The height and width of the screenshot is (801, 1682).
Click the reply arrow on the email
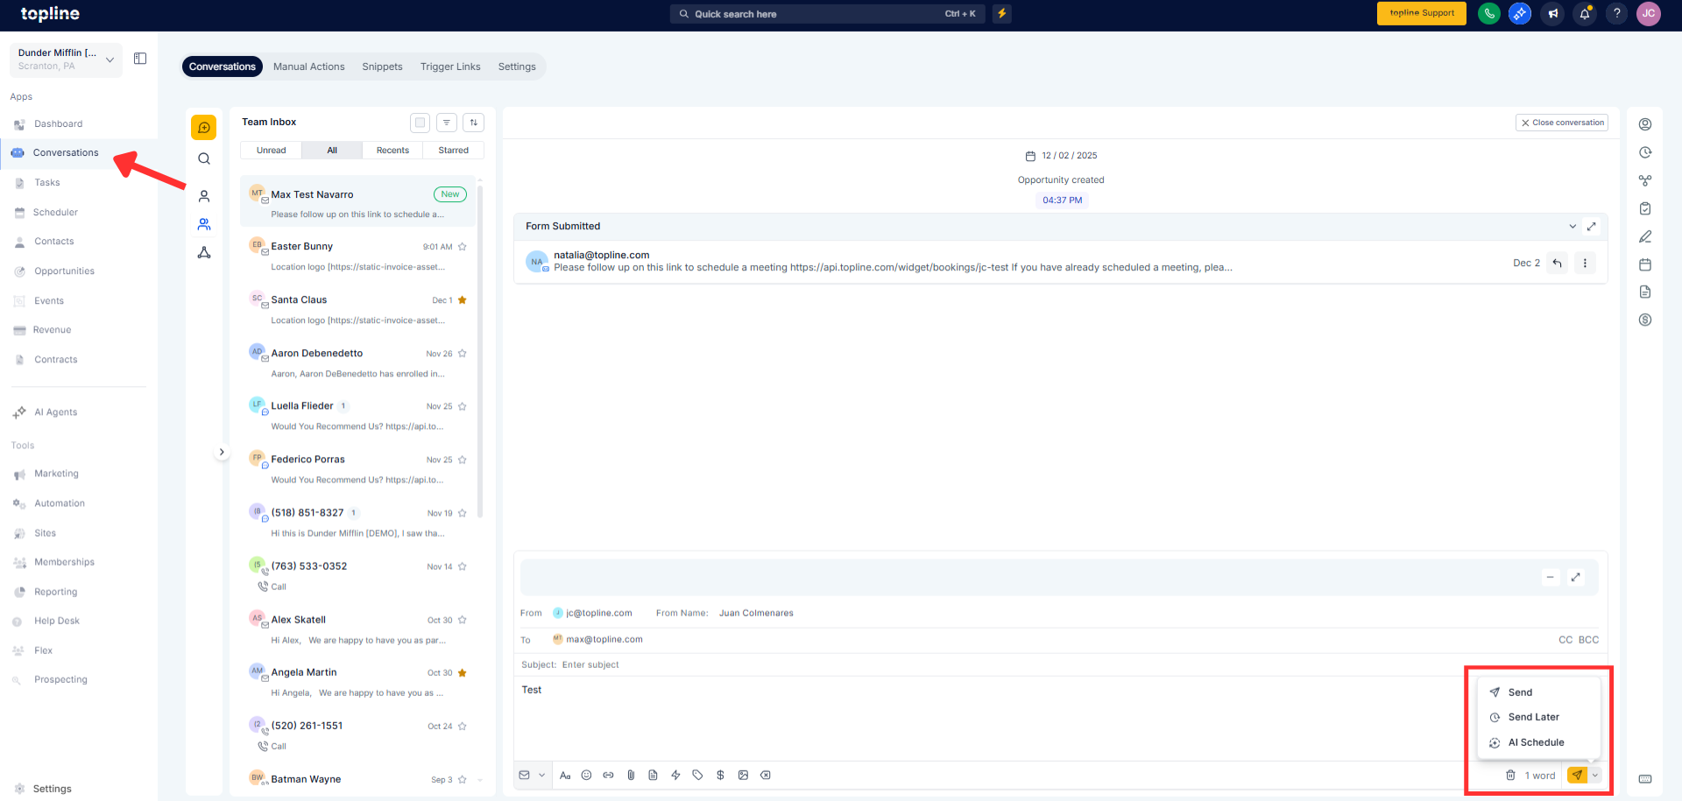(1557, 263)
